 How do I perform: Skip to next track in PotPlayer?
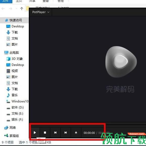(66, 133)
